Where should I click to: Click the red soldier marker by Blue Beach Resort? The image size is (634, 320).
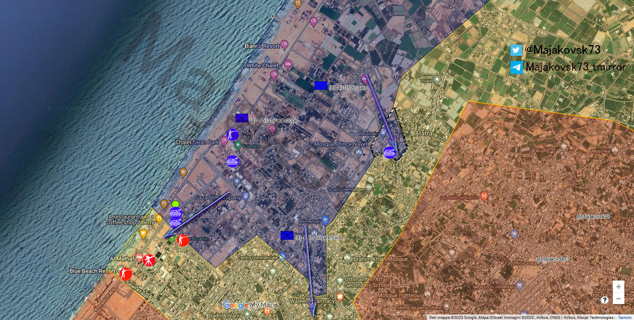point(126,274)
